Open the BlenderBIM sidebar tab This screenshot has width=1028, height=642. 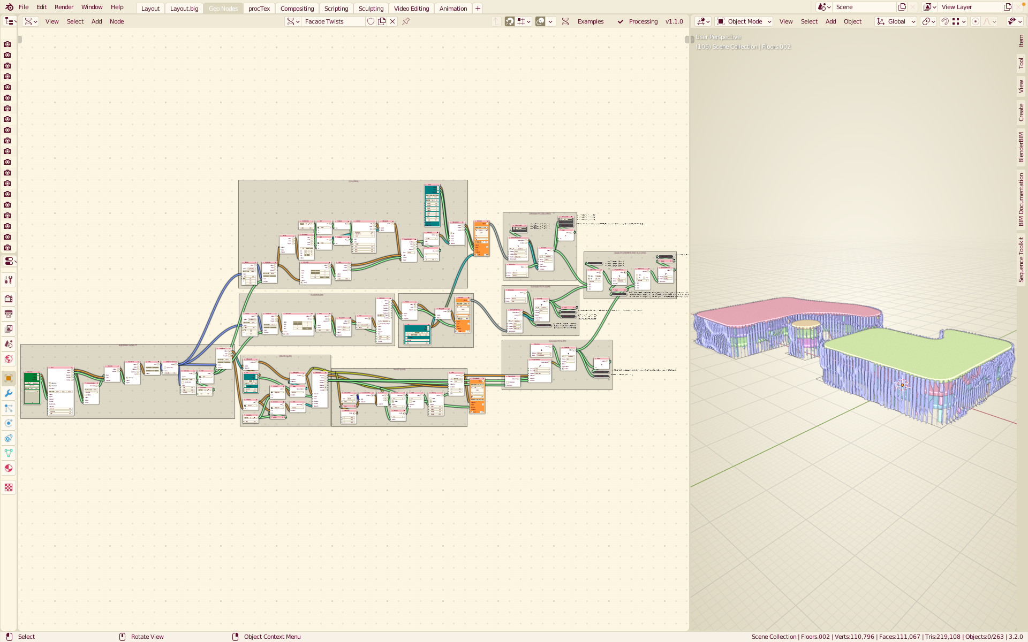click(1021, 147)
